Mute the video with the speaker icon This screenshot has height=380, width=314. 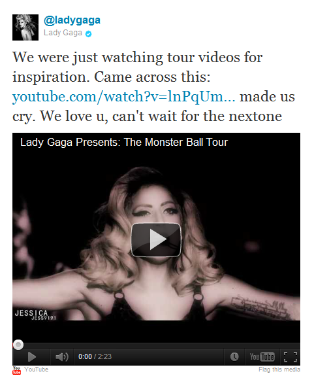point(62,356)
